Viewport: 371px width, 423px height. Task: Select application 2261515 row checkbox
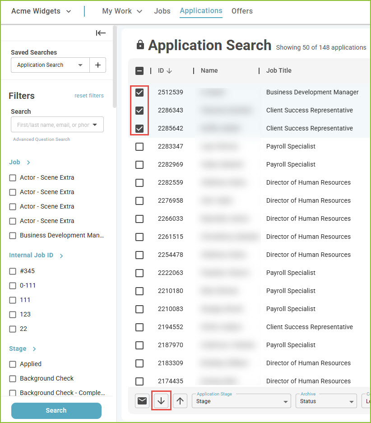pyautogui.click(x=139, y=237)
